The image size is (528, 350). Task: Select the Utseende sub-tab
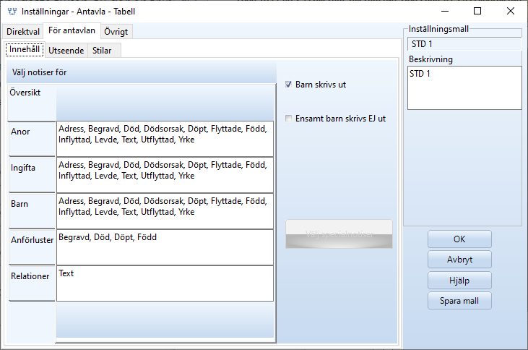[66, 51]
